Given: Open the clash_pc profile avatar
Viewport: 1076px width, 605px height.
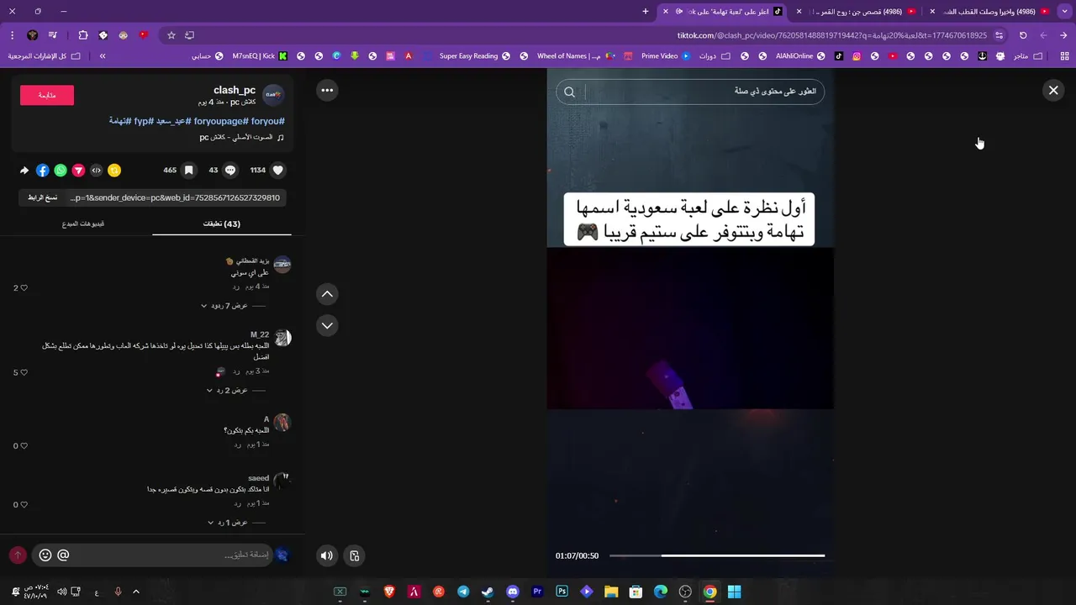Looking at the screenshot, I should click(273, 95).
